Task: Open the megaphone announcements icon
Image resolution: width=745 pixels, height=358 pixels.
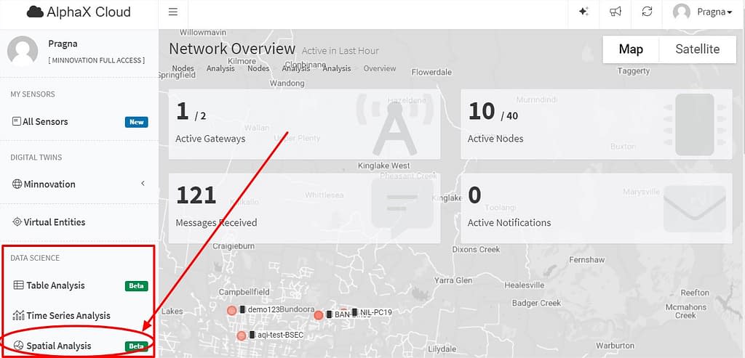Action: pos(615,12)
